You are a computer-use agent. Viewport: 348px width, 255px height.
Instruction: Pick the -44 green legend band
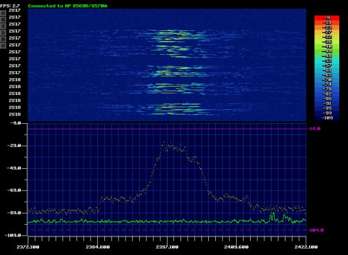[327, 51]
